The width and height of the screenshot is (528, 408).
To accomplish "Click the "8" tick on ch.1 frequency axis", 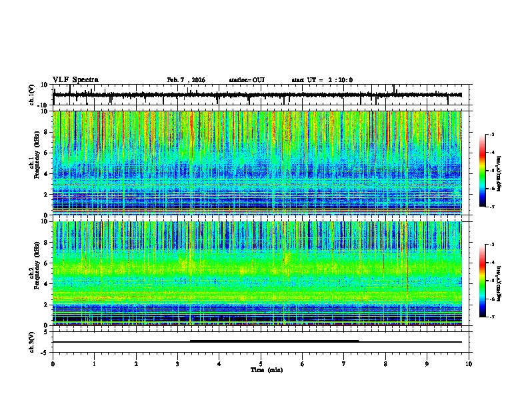I will tap(46, 132).
